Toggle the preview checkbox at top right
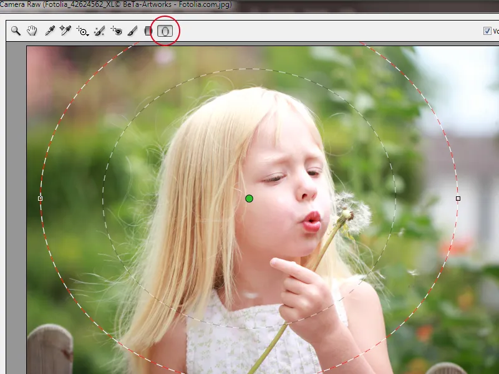This screenshot has width=499, height=374. (487, 31)
